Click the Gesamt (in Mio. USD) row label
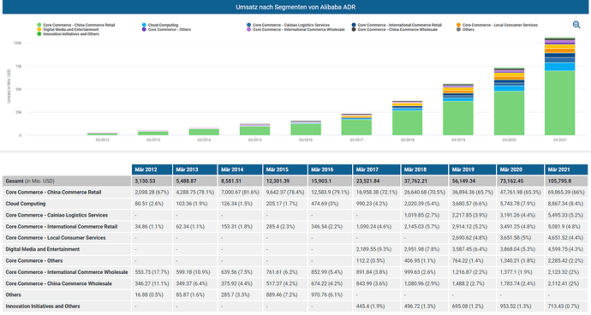 pyautogui.click(x=30, y=181)
